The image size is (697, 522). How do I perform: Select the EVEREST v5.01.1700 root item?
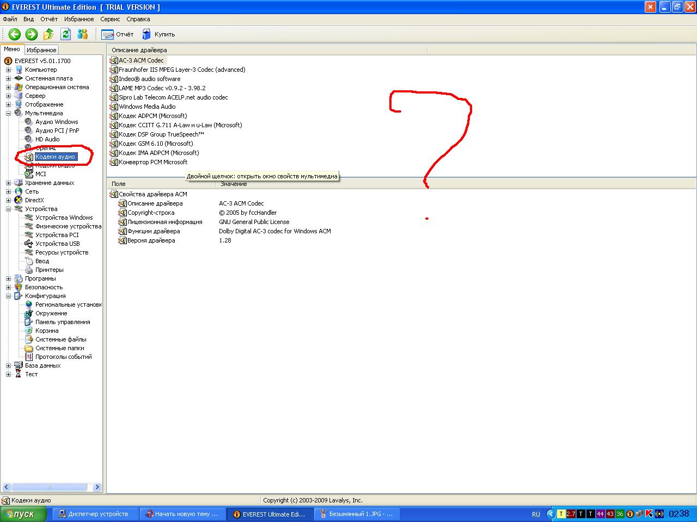42,61
